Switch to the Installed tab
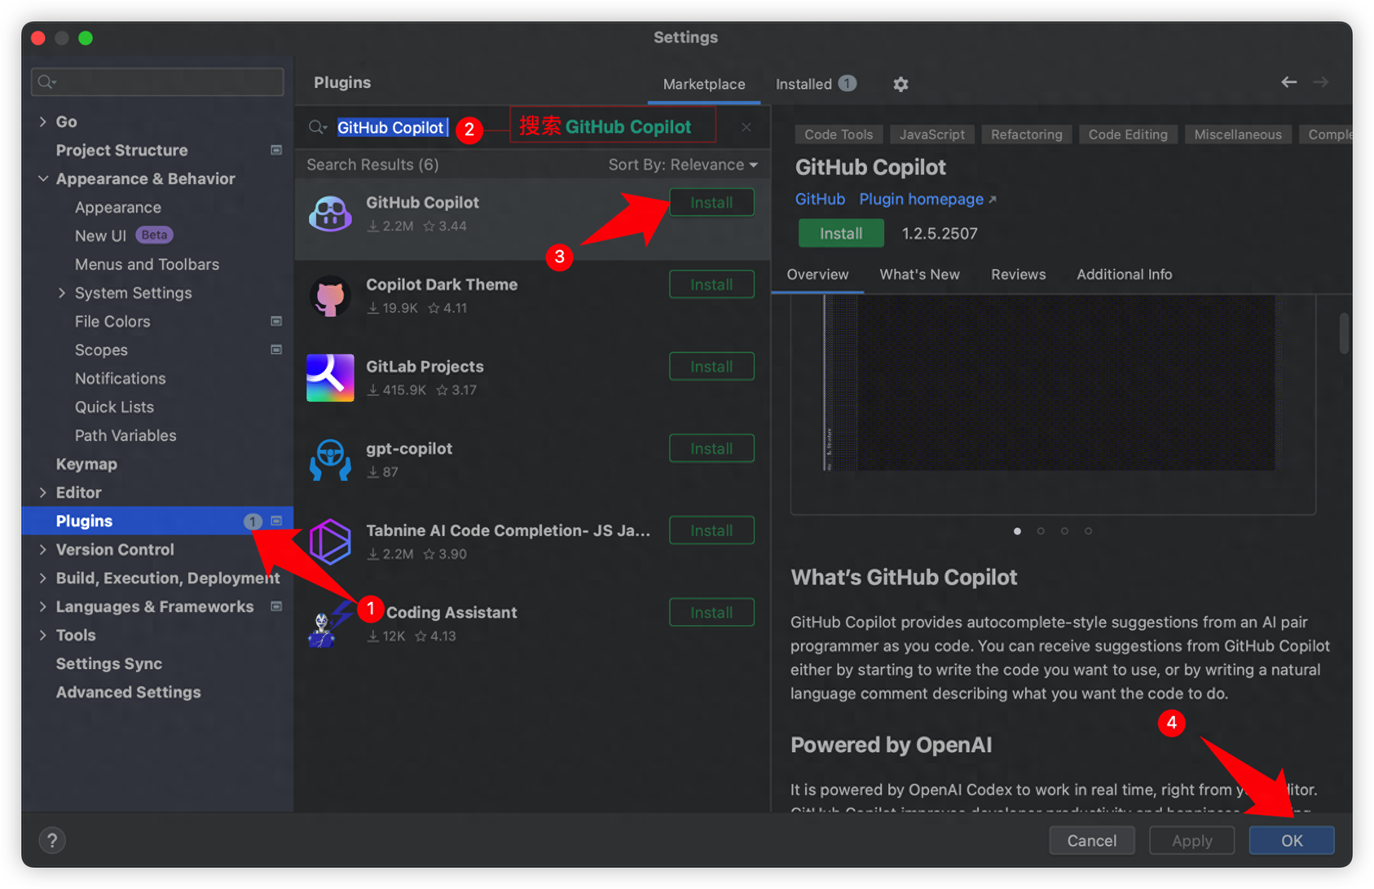The width and height of the screenshot is (1374, 889). [x=804, y=83]
